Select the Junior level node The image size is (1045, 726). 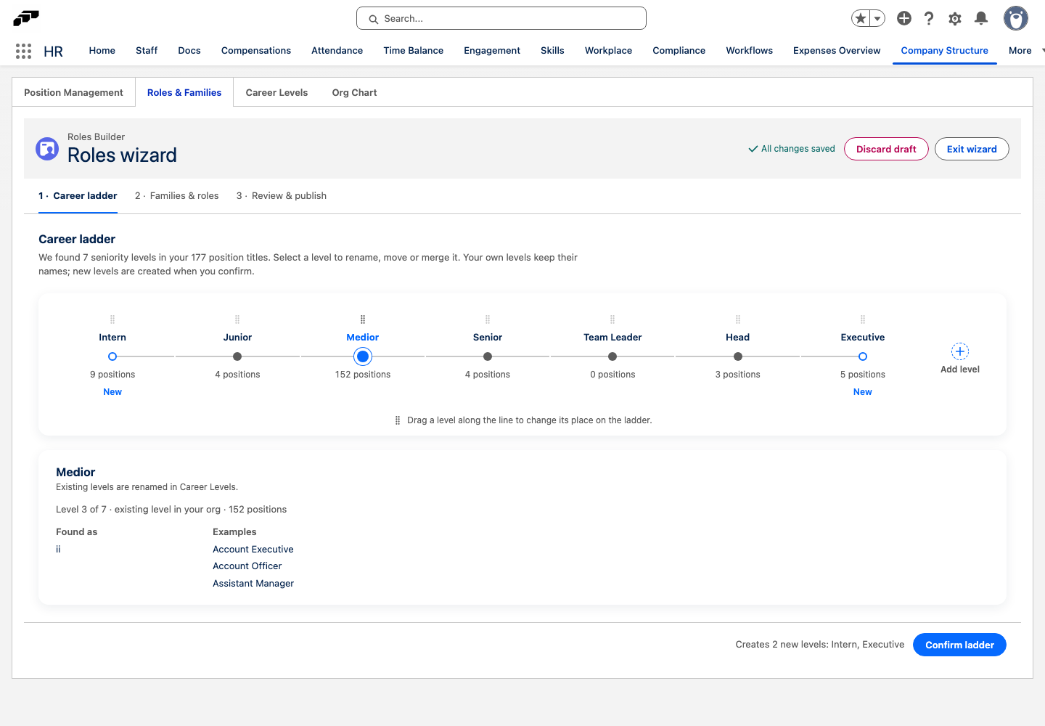[237, 356]
